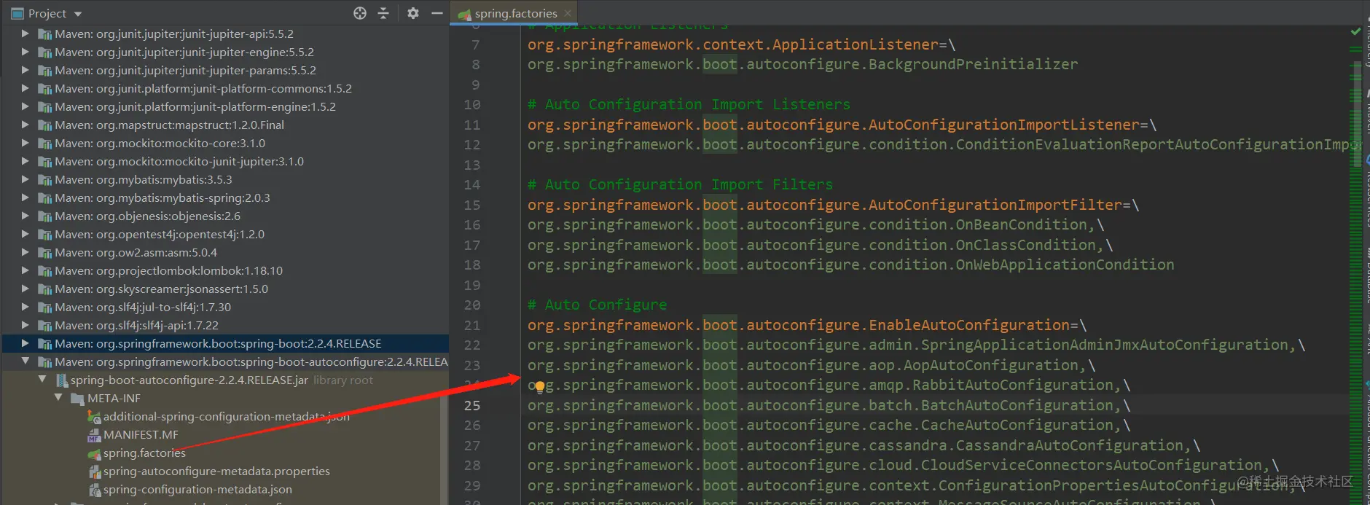Viewport: 1370px width, 505px height.
Task: Click line number 21 in gutter
Action: 472,325
